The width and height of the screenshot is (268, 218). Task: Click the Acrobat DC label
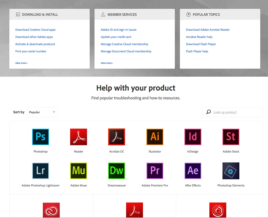pos(116,151)
